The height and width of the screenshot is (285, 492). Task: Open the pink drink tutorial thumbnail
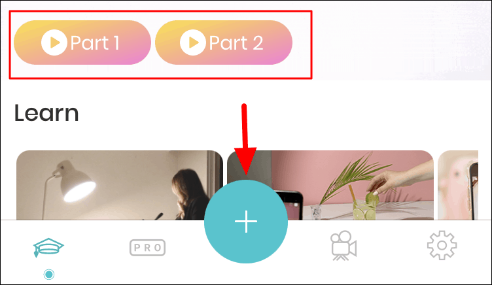pos(330,185)
